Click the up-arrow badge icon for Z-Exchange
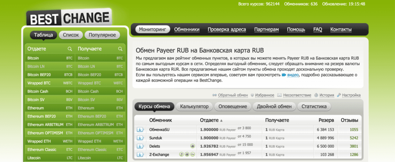Screen dimensions: 395x162 pos(181,154)
